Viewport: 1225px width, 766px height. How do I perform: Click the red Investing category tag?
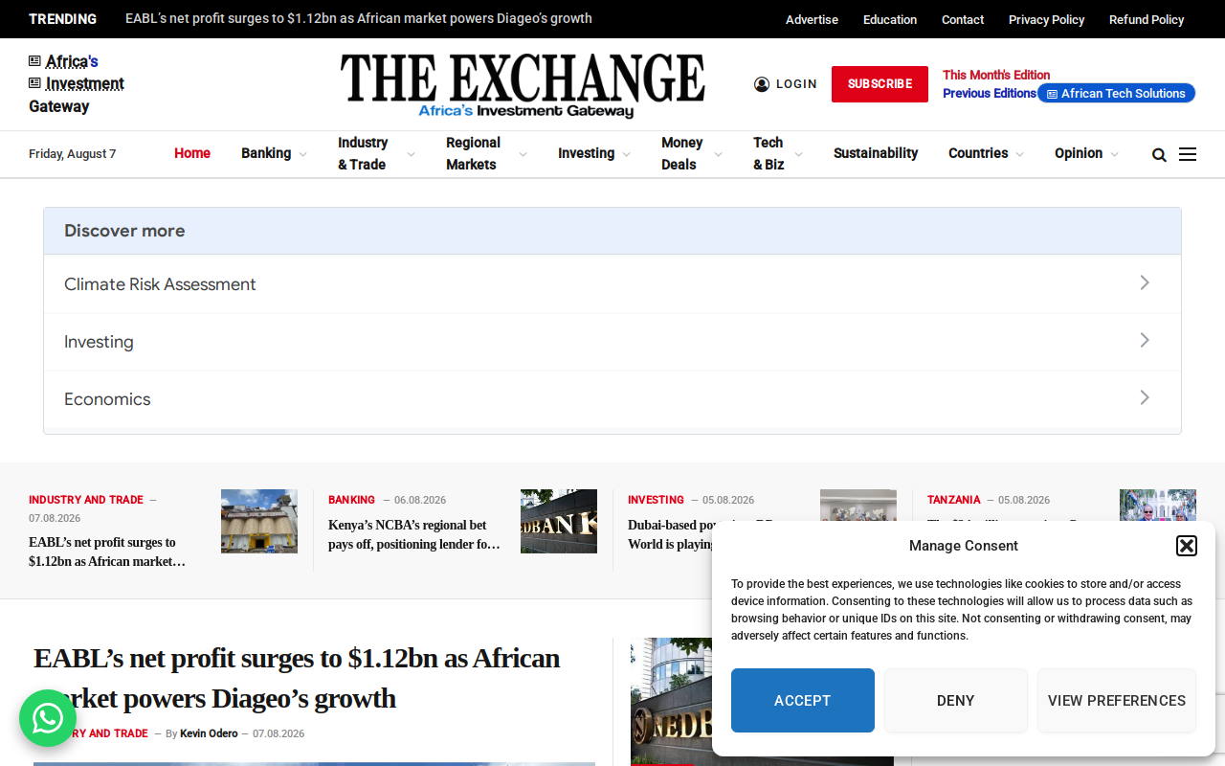(x=656, y=500)
